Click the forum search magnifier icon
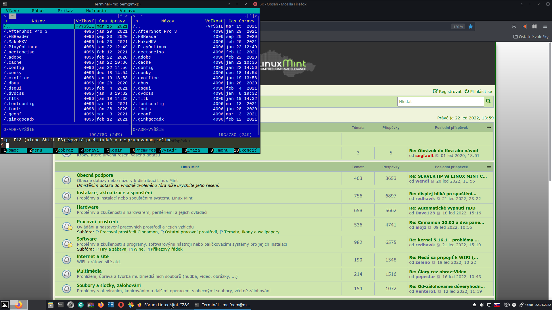This screenshot has width=552, height=310. tap(488, 101)
